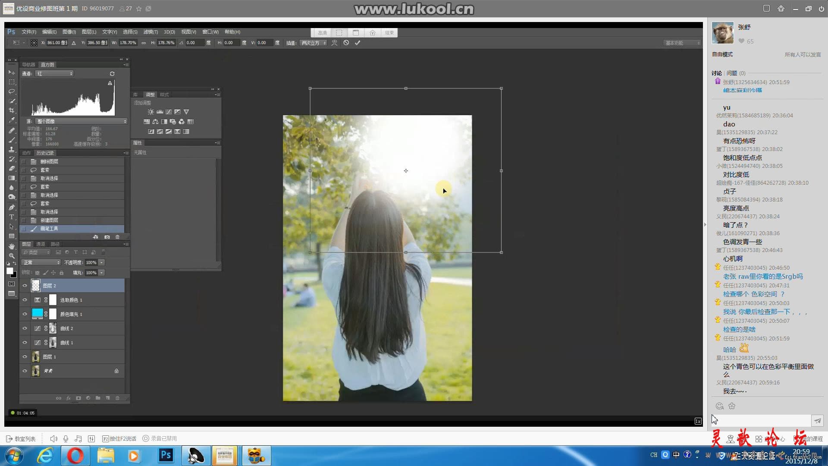Hide the 背景 layer
Screen dimensions: 828x466
coord(25,371)
